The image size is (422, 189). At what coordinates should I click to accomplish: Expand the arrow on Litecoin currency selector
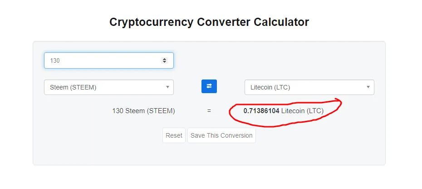(x=368, y=87)
